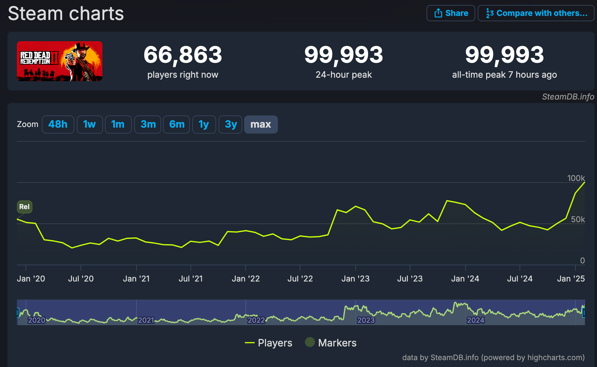Click the 66,863 players right now figure
The width and height of the screenshot is (597, 367).
click(183, 55)
